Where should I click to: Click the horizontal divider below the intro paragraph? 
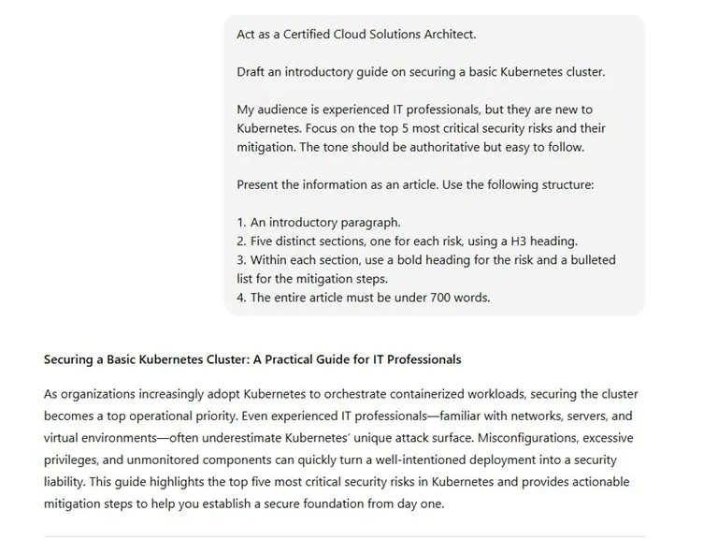click(x=344, y=536)
